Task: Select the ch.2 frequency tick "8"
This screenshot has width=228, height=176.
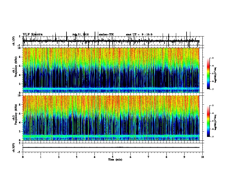Action: 20,105
